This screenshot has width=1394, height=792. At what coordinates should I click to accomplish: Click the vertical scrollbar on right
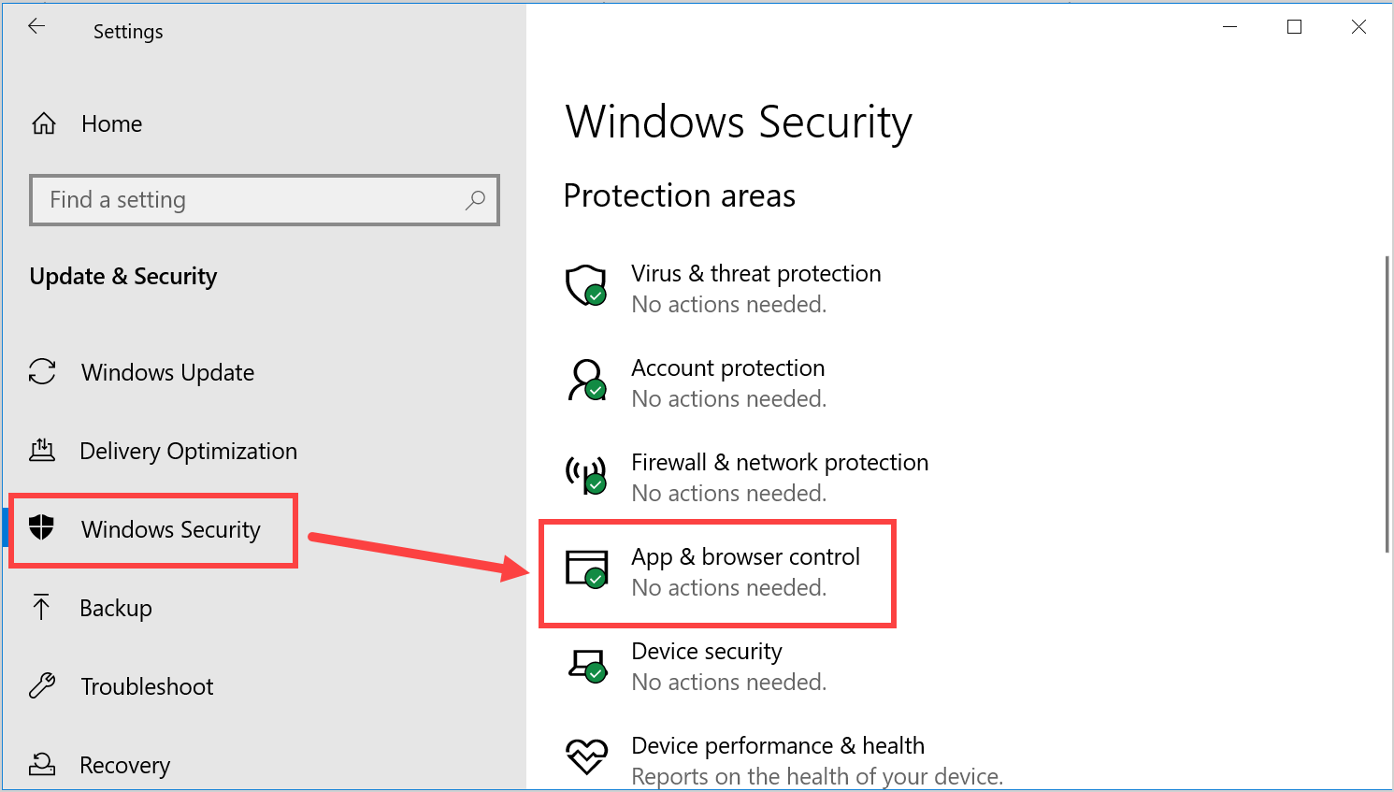[1387, 404]
